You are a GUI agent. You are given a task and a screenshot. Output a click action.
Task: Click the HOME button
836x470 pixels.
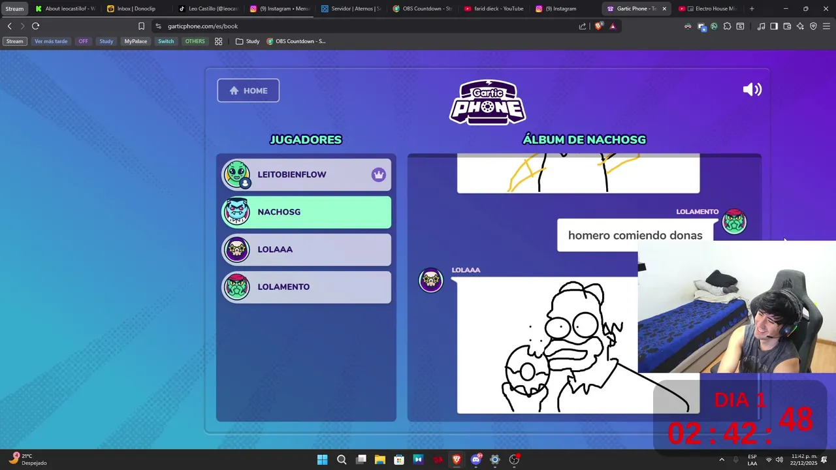248,91
